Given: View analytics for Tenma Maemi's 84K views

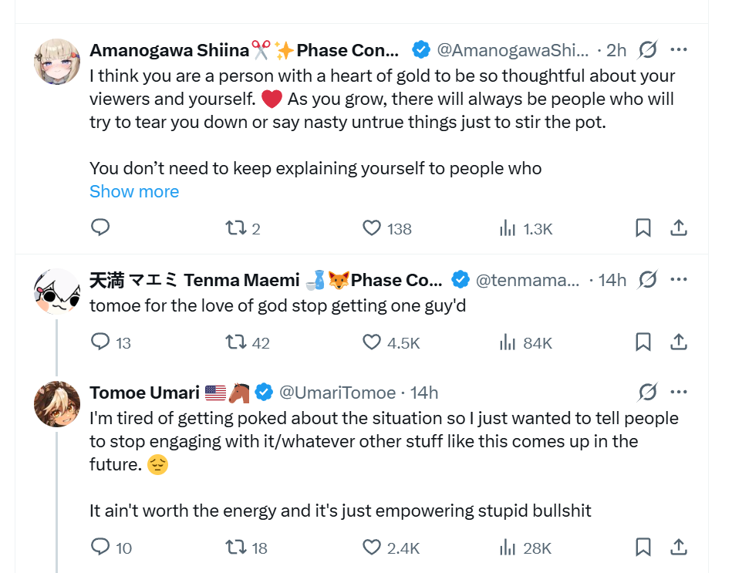Looking at the screenshot, I should point(508,342).
